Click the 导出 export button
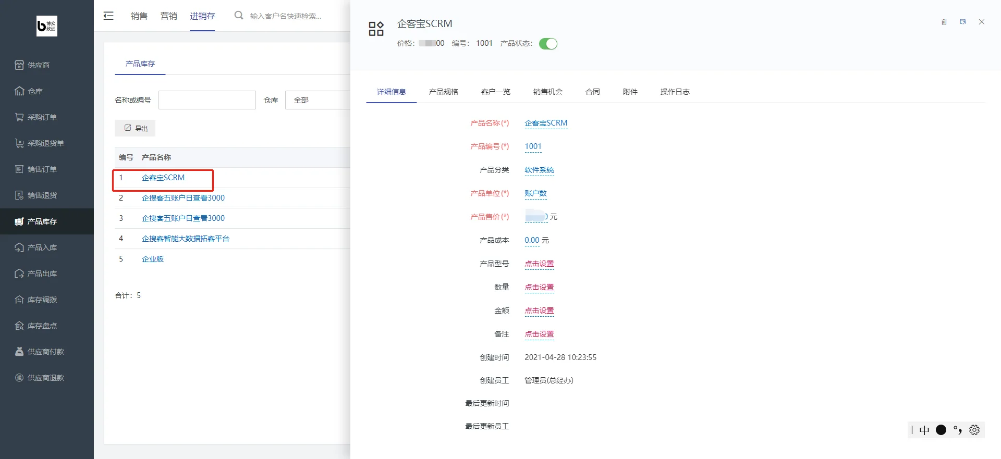 pyautogui.click(x=135, y=128)
